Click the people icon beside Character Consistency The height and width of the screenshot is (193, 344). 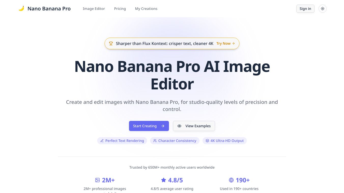[x=155, y=141]
